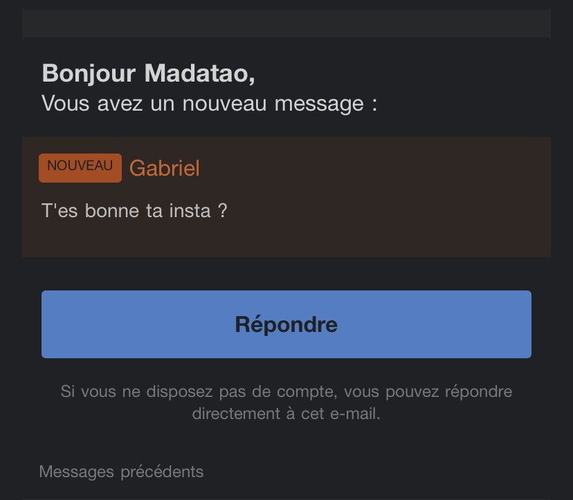
Task: Click "pouvez répondre" in the footer note
Action: [448, 391]
